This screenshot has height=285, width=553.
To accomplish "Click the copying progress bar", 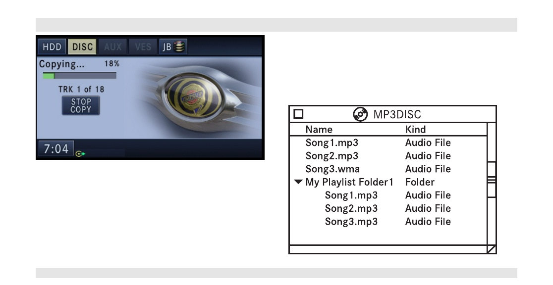I will (79, 75).
